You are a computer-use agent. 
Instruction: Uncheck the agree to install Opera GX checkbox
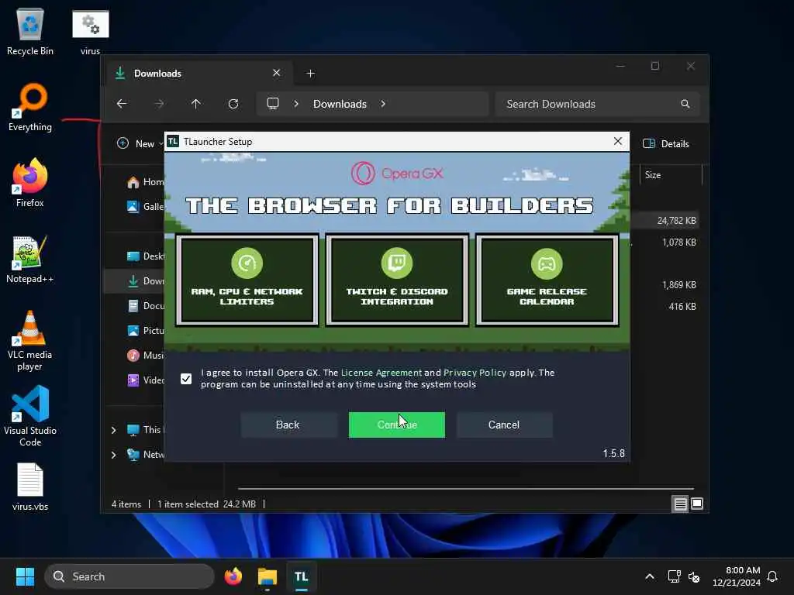pos(186,378)
